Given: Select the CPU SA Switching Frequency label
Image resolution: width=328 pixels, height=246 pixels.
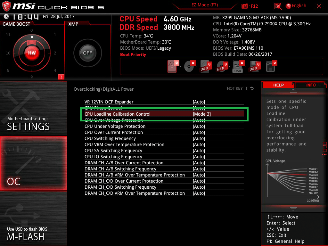Looking at the screenshot, I should 113,151.
